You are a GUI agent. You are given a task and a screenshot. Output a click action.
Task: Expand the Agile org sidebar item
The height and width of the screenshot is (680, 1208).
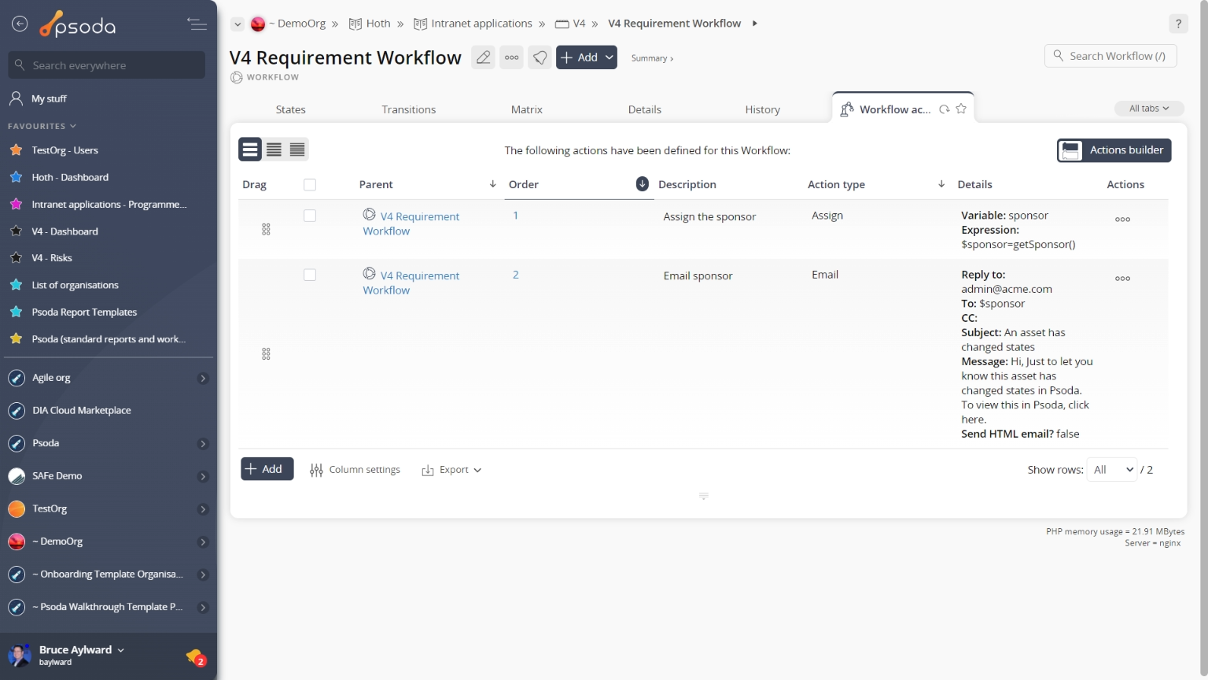pyautogui.click(x=203, y=379)
